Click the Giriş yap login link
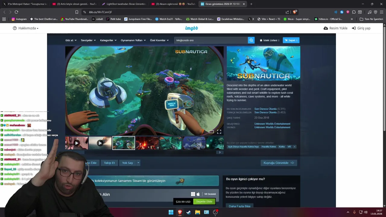The height and width of the screenshot is (217, 386). [x=361, y=28]
